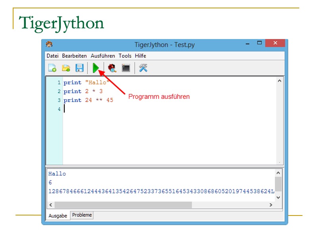Minimize the TigerJython window
Screen dimensions: 318x239
click(x=247, y=43)
